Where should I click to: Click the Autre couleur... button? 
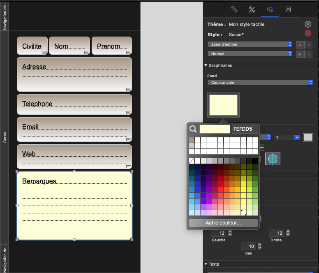click(x=223, y=223)
